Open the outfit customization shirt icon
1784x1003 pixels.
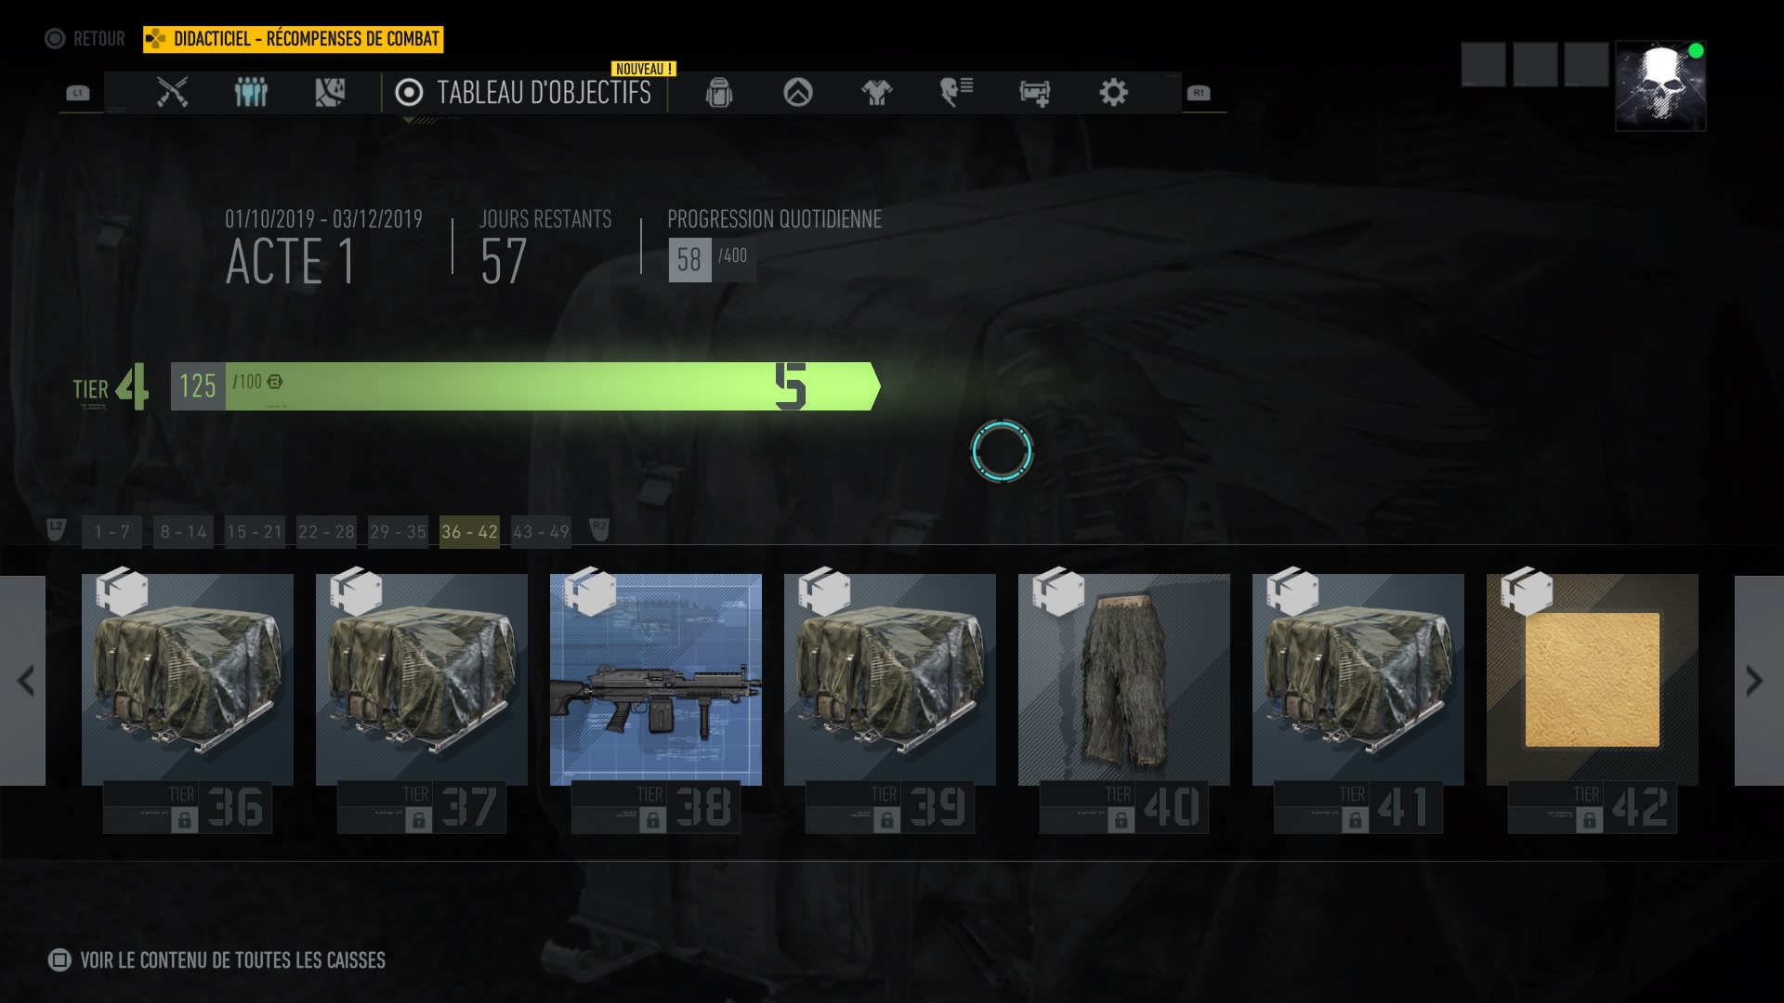[x=877, y=92]
